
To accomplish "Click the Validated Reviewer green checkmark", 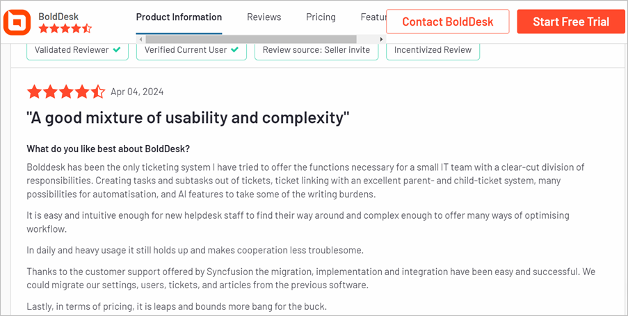I will pyautogui.click(x=117, y=50).
